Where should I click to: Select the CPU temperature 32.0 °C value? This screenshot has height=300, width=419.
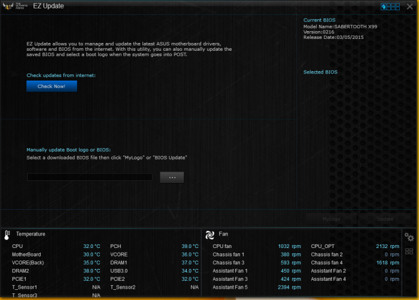click(92, 246)
